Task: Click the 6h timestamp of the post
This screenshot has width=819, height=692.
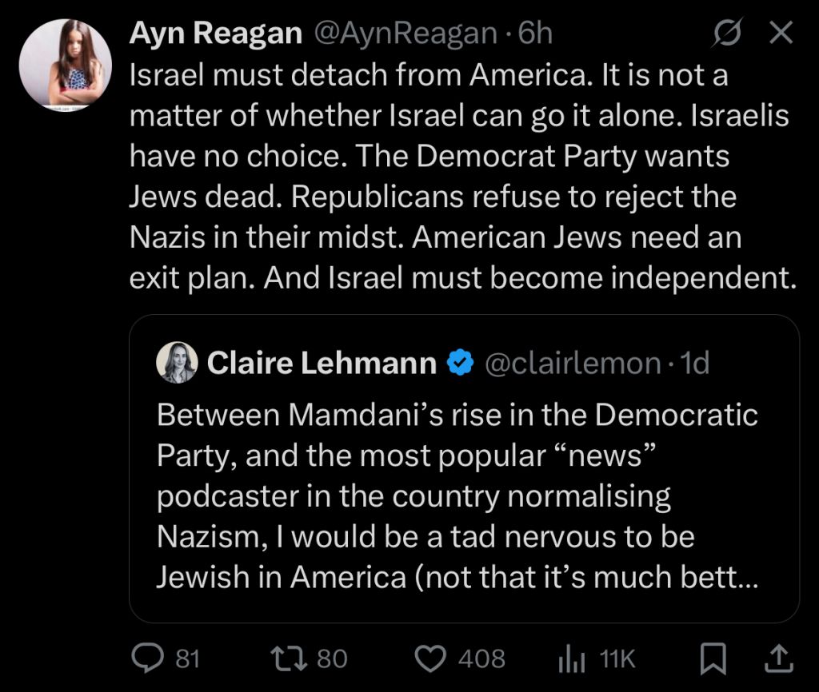Action: tap(536, 33)
